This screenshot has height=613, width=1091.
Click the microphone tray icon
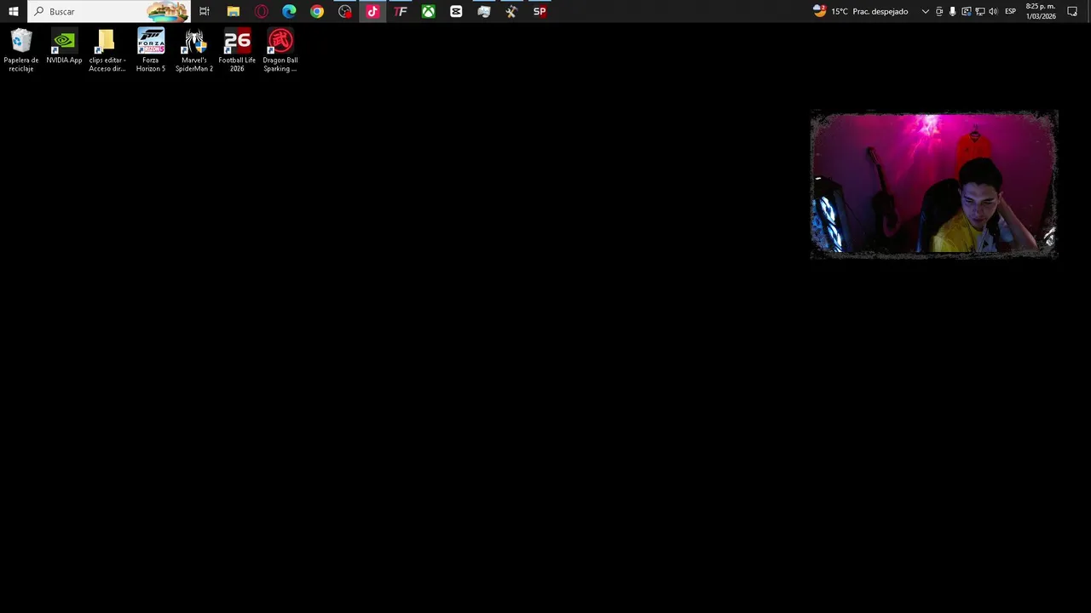tap(952, 11)
